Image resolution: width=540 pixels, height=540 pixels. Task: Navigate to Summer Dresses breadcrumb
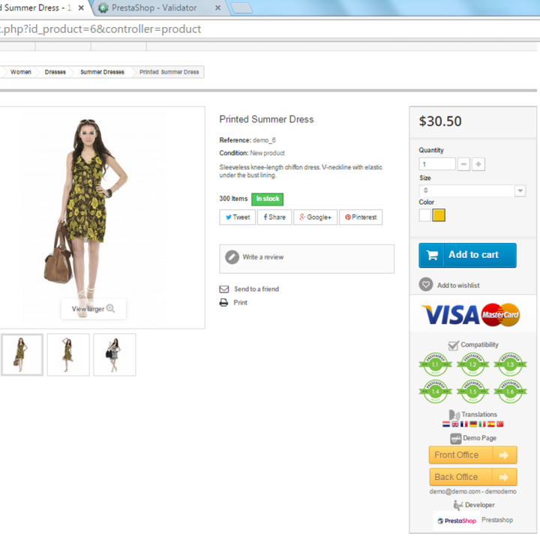tap(102, 72)
